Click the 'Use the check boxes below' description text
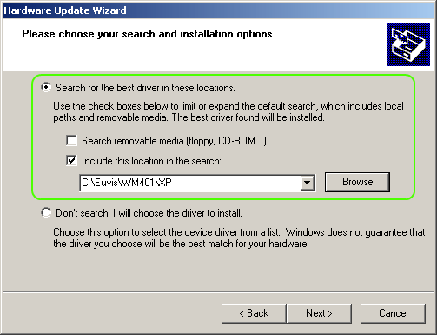 [x=228, y=111]
